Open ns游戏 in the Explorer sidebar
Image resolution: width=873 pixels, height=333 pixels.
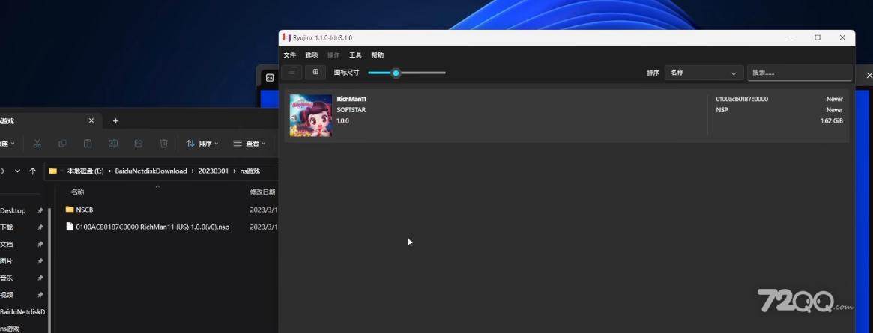10,329
